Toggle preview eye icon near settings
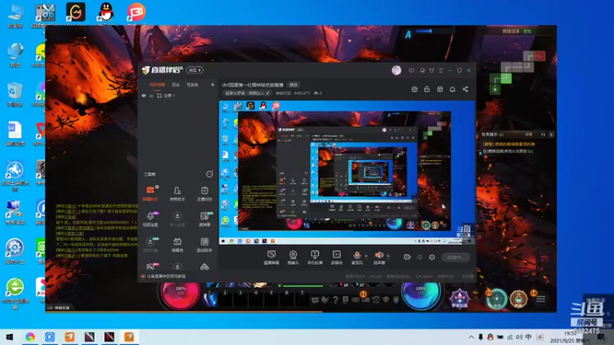This screenshot has height=345, width=614. coord(419,258)
